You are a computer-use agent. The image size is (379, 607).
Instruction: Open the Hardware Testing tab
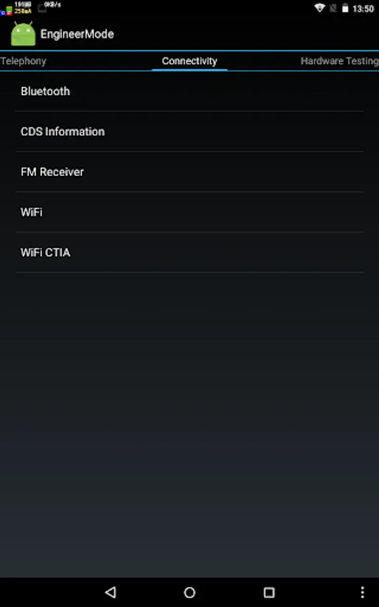339,61
